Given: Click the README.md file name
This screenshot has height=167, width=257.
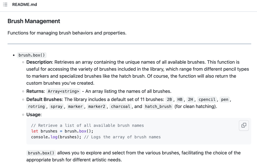Looking at the screenshot, I should pos(25,5).
